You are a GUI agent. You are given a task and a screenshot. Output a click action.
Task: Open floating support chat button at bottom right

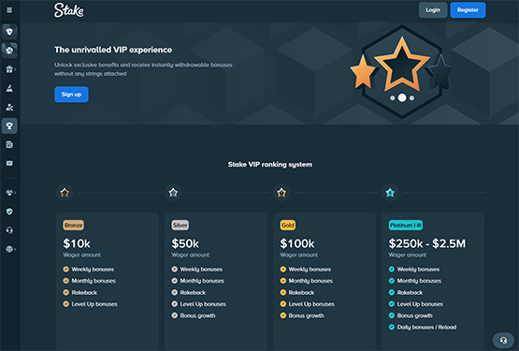[x=503, y=340]
